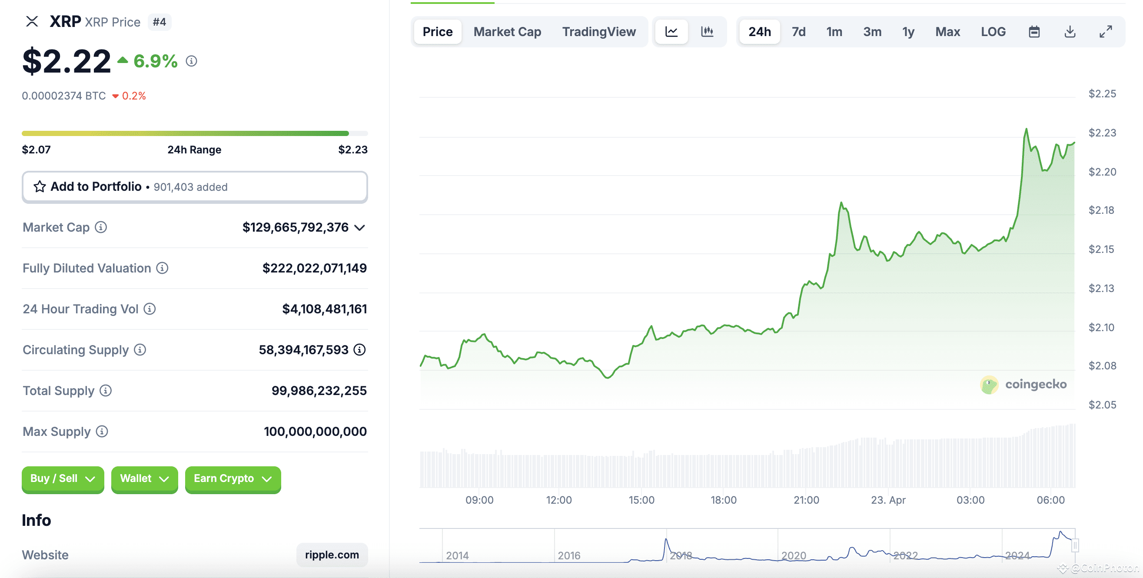
Task: Click info icon beside 58,394,167,593 value
Action: click(359, 349)
